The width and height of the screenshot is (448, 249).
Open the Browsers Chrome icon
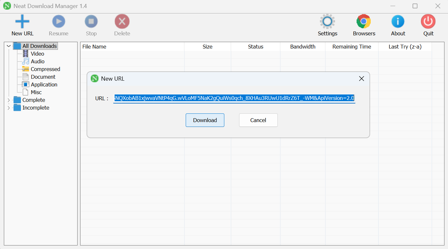(364, 22)
